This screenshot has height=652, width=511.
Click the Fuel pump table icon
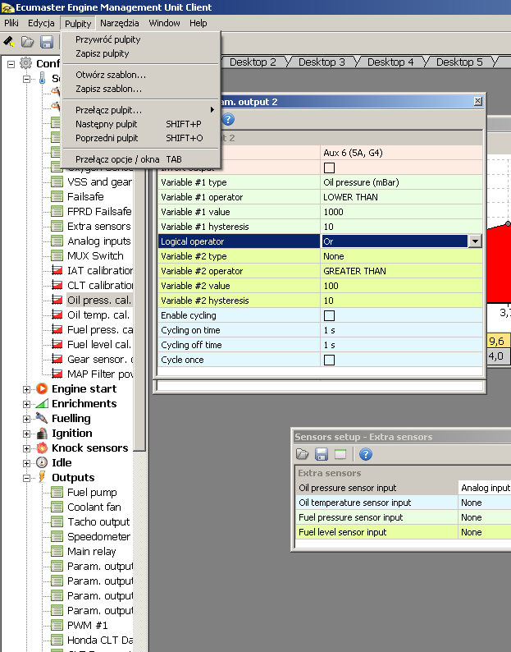(x=57, y=493)
